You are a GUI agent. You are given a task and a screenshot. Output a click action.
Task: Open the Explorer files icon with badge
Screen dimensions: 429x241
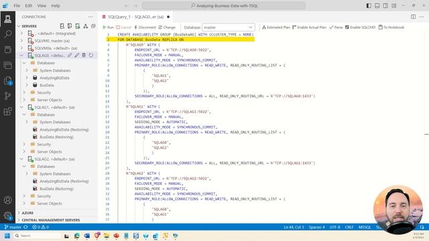[x=7, y=80]
